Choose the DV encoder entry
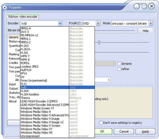This screenshot has height=139, width=159. coord(57,77)
